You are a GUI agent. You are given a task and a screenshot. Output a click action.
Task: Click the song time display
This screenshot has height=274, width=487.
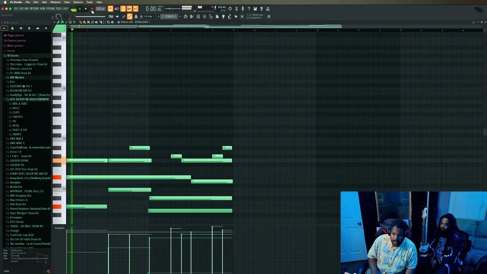pyautogui.click(x=153, y=9)
